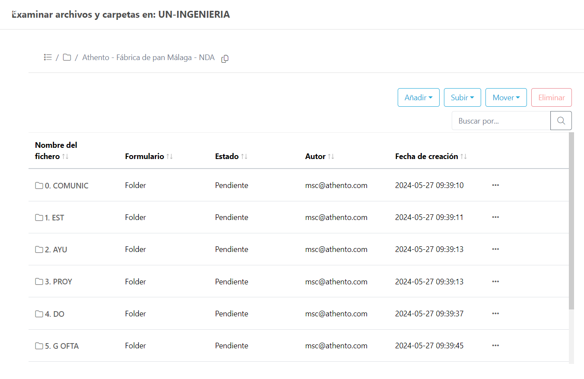Screen dimensions: 584x379
Task: Click the Buscar por search field
Action: (501, 121)
